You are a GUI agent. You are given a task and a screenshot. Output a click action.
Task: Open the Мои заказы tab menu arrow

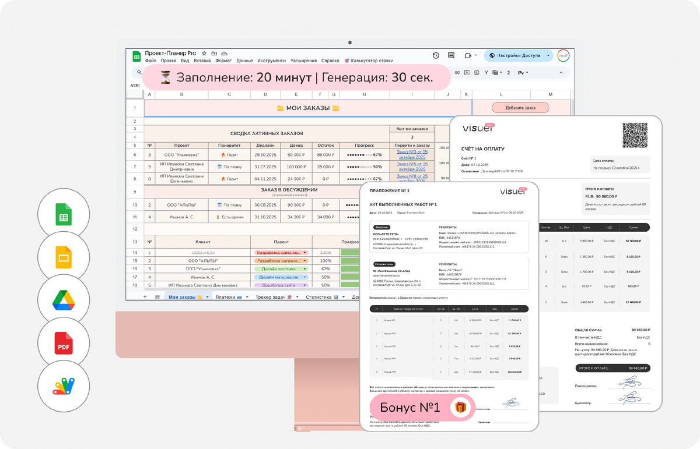[x=207, y=297]
